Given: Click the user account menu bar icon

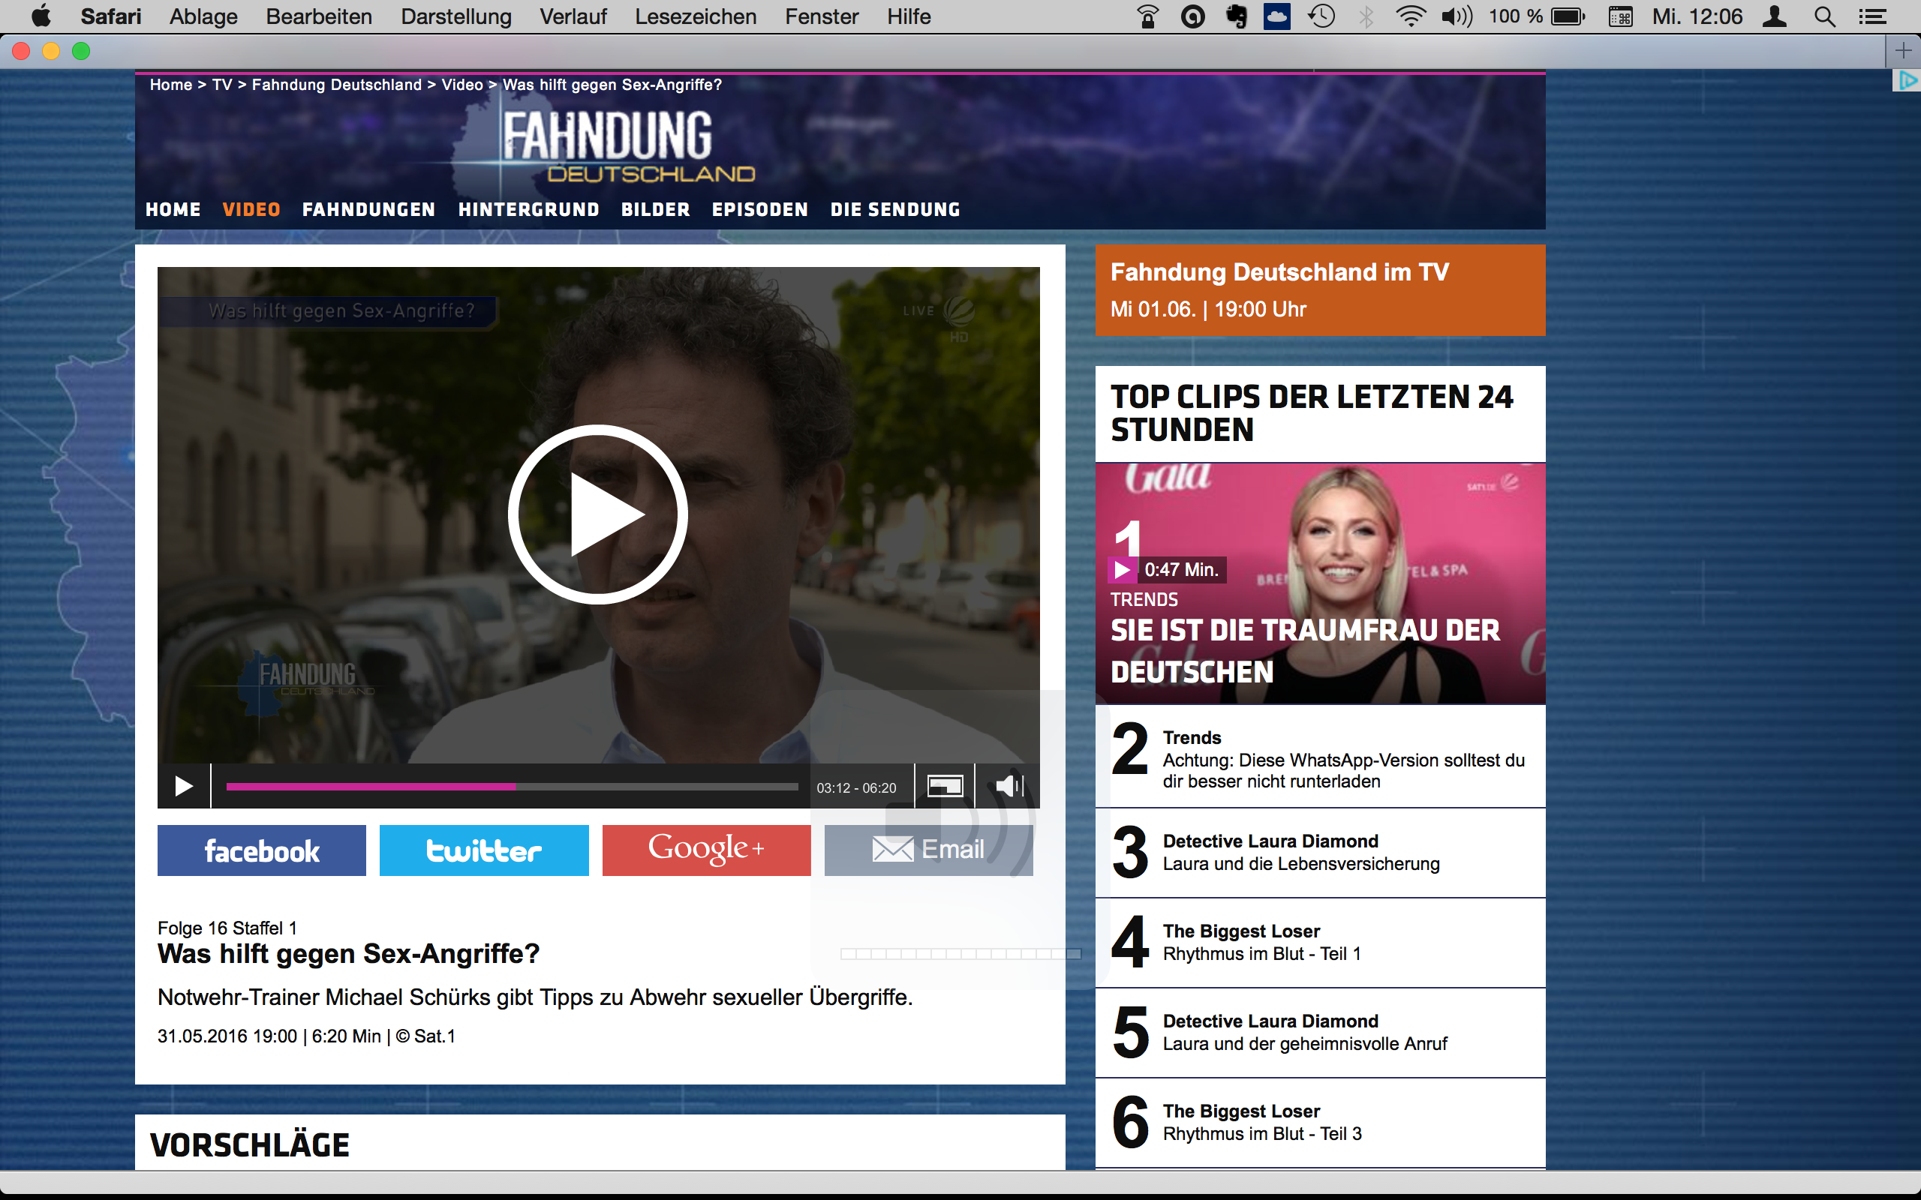Looking at the screenshot, I should [1774, 16].
